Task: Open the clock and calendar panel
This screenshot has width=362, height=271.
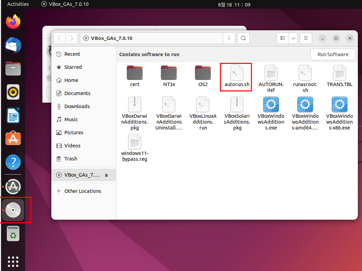Action: tap(234, 4)
